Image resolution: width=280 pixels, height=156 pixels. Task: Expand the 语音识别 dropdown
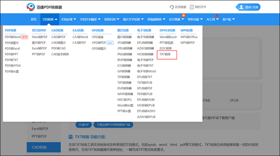pos(118,19)
